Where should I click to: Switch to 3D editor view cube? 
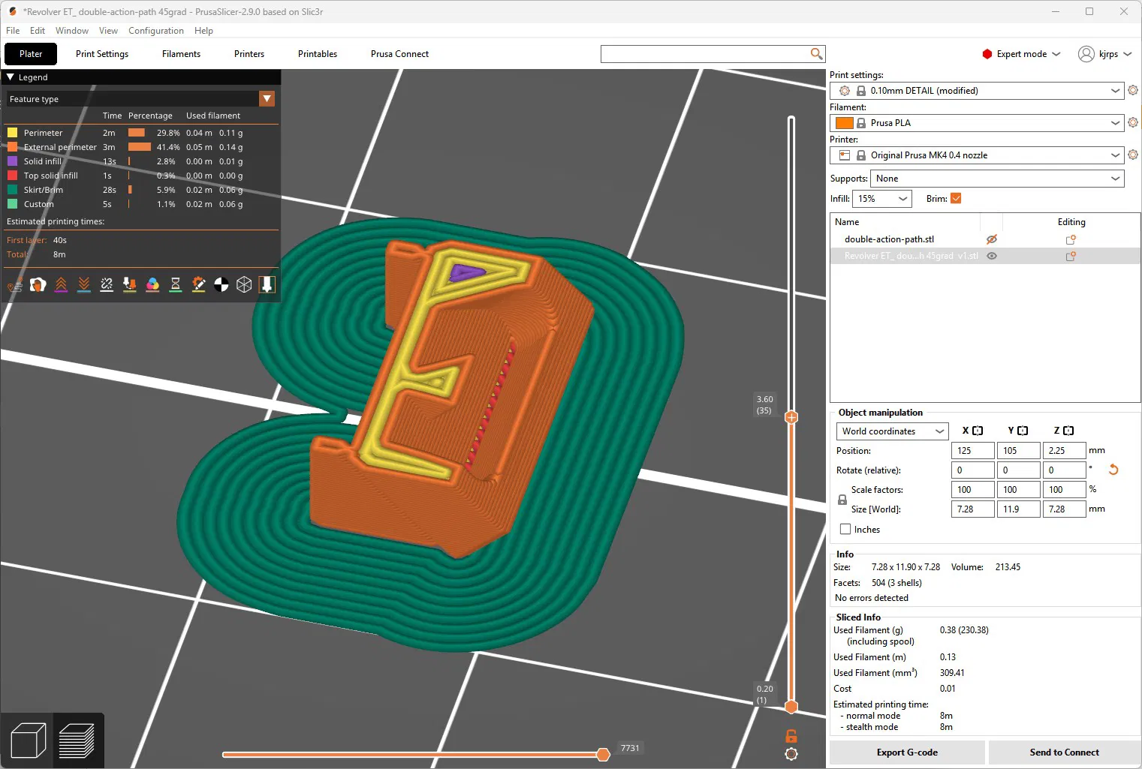tap(29, 740)
